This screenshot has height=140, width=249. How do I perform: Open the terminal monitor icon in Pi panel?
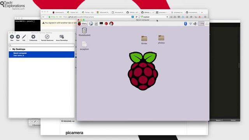click(x=101, y=24)
